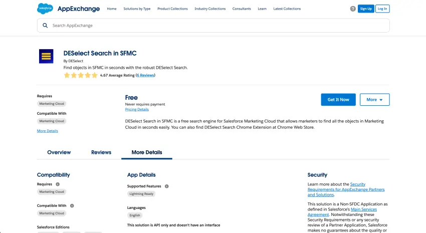Viewport: 426px width, 233px height.
Task: Click the help question mark icon
Action: [x=353, y=9]
